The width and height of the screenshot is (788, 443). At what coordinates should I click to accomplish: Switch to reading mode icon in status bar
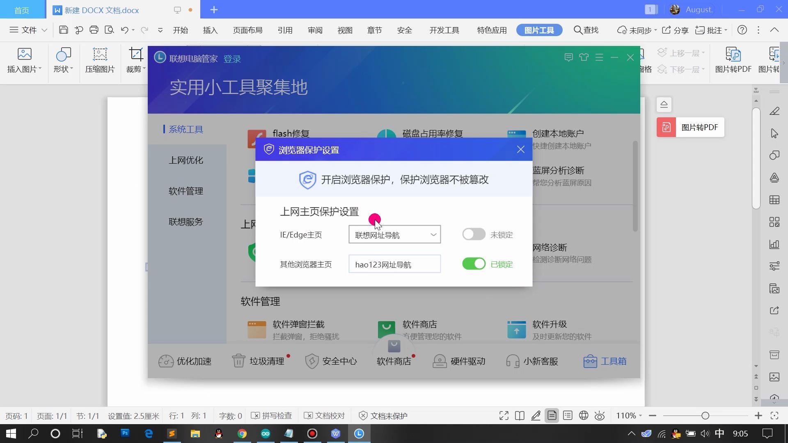pyautogui.click(x=520, y=416)
